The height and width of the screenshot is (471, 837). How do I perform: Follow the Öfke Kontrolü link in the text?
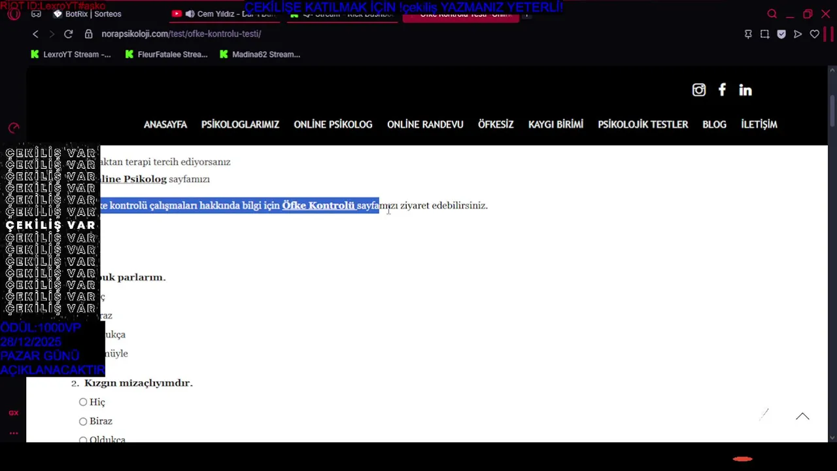coord(318,205)
